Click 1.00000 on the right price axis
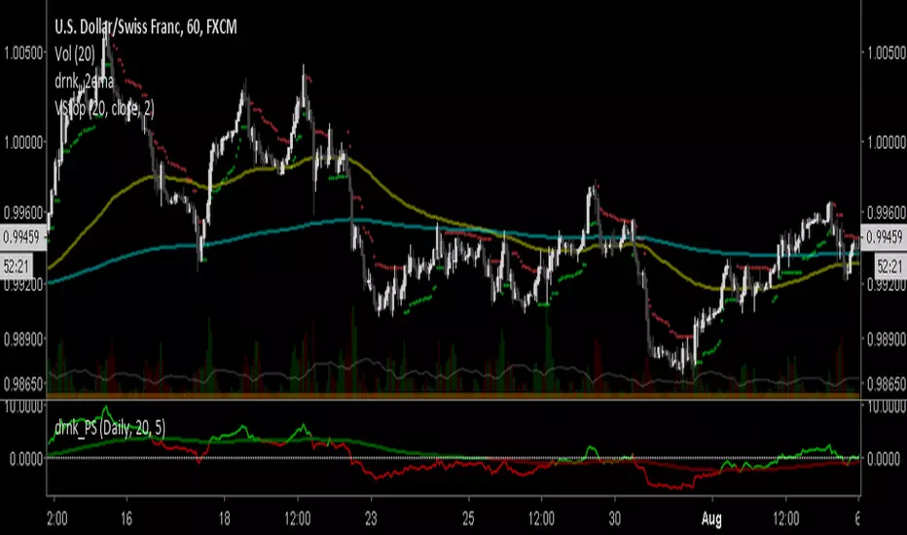 tap(886, 142)
